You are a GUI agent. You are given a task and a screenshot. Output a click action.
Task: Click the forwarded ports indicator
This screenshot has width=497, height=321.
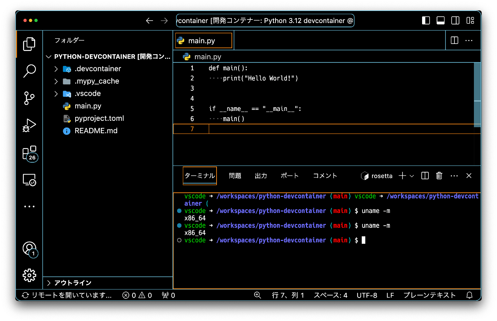[x=168, y=295]
